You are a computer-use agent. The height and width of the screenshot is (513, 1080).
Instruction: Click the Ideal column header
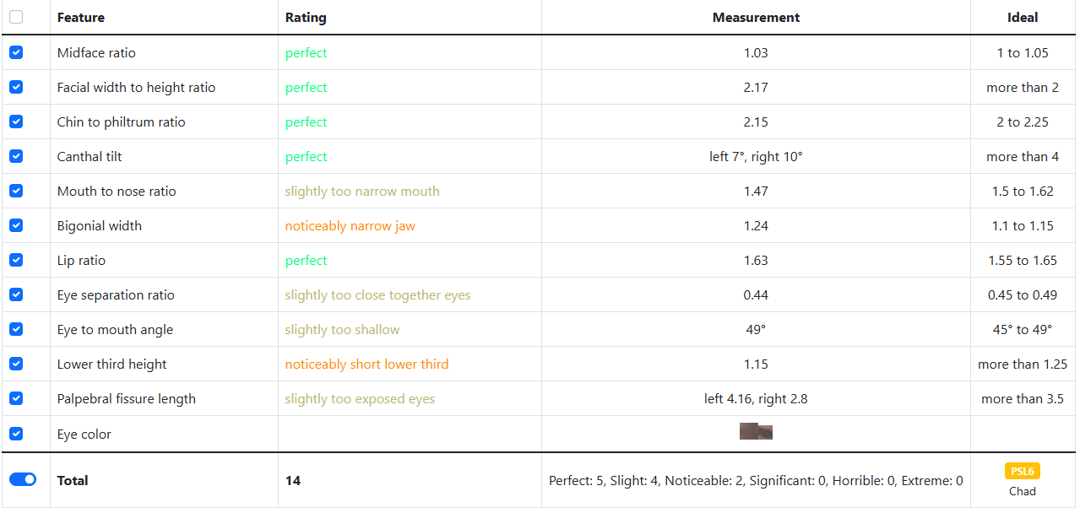pos(1022,18)
